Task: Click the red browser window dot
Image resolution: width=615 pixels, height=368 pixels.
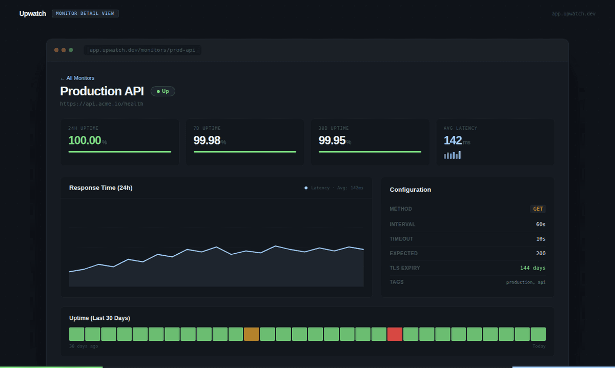Action: click(x=56, y=50)
